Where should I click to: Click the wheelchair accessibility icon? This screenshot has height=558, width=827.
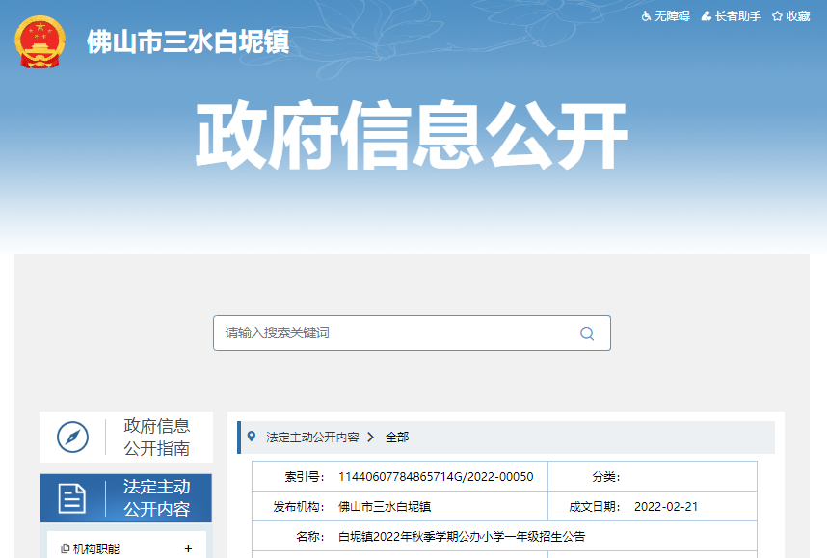point(646,16)
